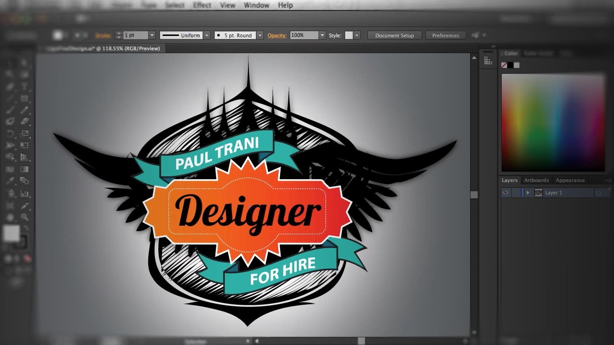This screenshot has width=614, height=345.
Task: Click the Opacity link label
Action: [277, 35]
